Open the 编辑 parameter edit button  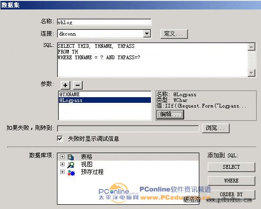[x=170, y=114]
